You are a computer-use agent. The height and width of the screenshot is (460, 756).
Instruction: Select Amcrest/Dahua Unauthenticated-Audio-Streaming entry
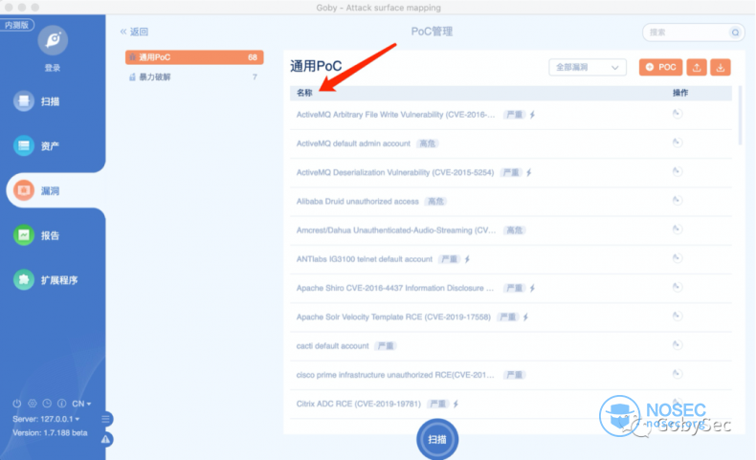(x=396, y=230)
